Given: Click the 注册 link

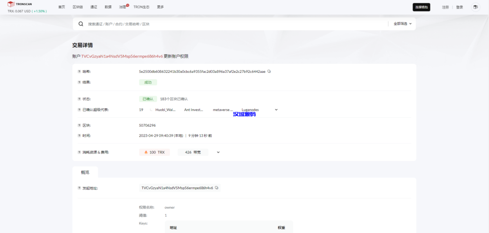Looking at the screenshot, I should (446, 7).
